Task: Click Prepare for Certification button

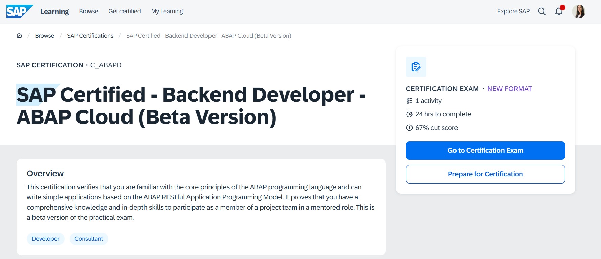Action: click(x=485, y=174)
